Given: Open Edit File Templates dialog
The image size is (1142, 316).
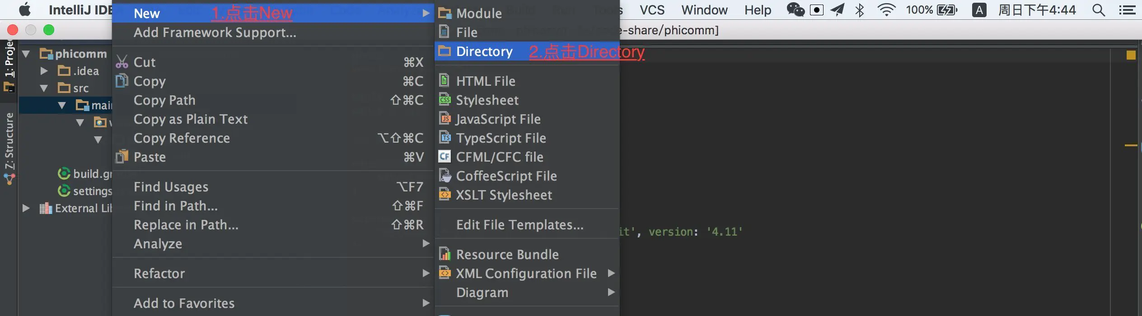Looking at the screenshot, I should point(520,224).
